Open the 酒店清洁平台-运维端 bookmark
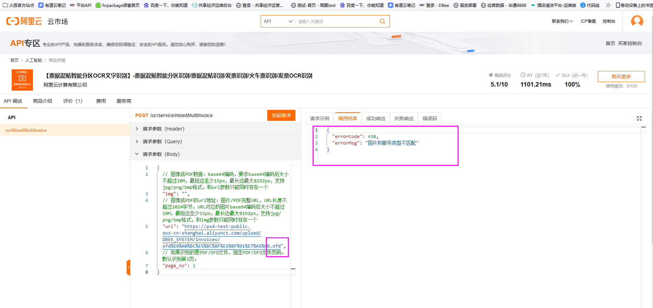The image size is (653, 308). tap(553, 5)
